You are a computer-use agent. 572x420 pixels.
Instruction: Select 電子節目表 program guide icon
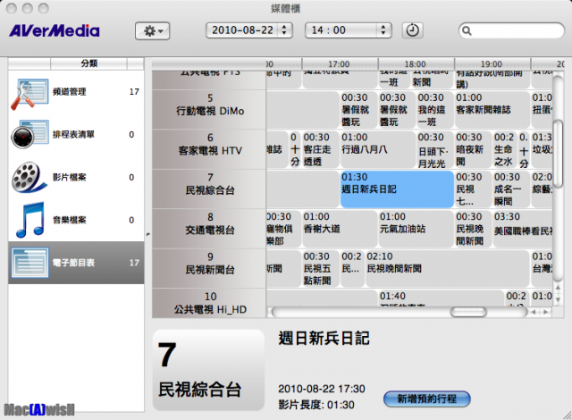click(29, 263)
